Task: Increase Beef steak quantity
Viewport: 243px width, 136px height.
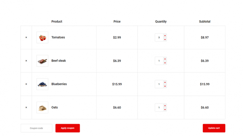Action: click(x=165, y=59)
